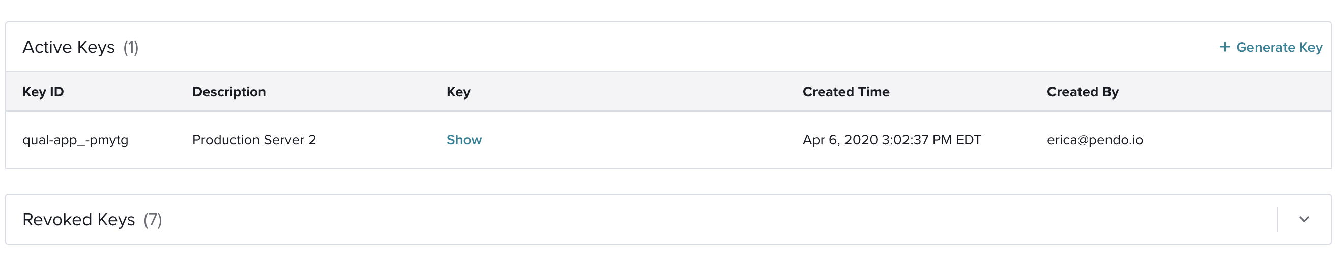Screen dimensions: 1342x264
Task: Click Generate Key link
Action: (x=1271, y=47)
